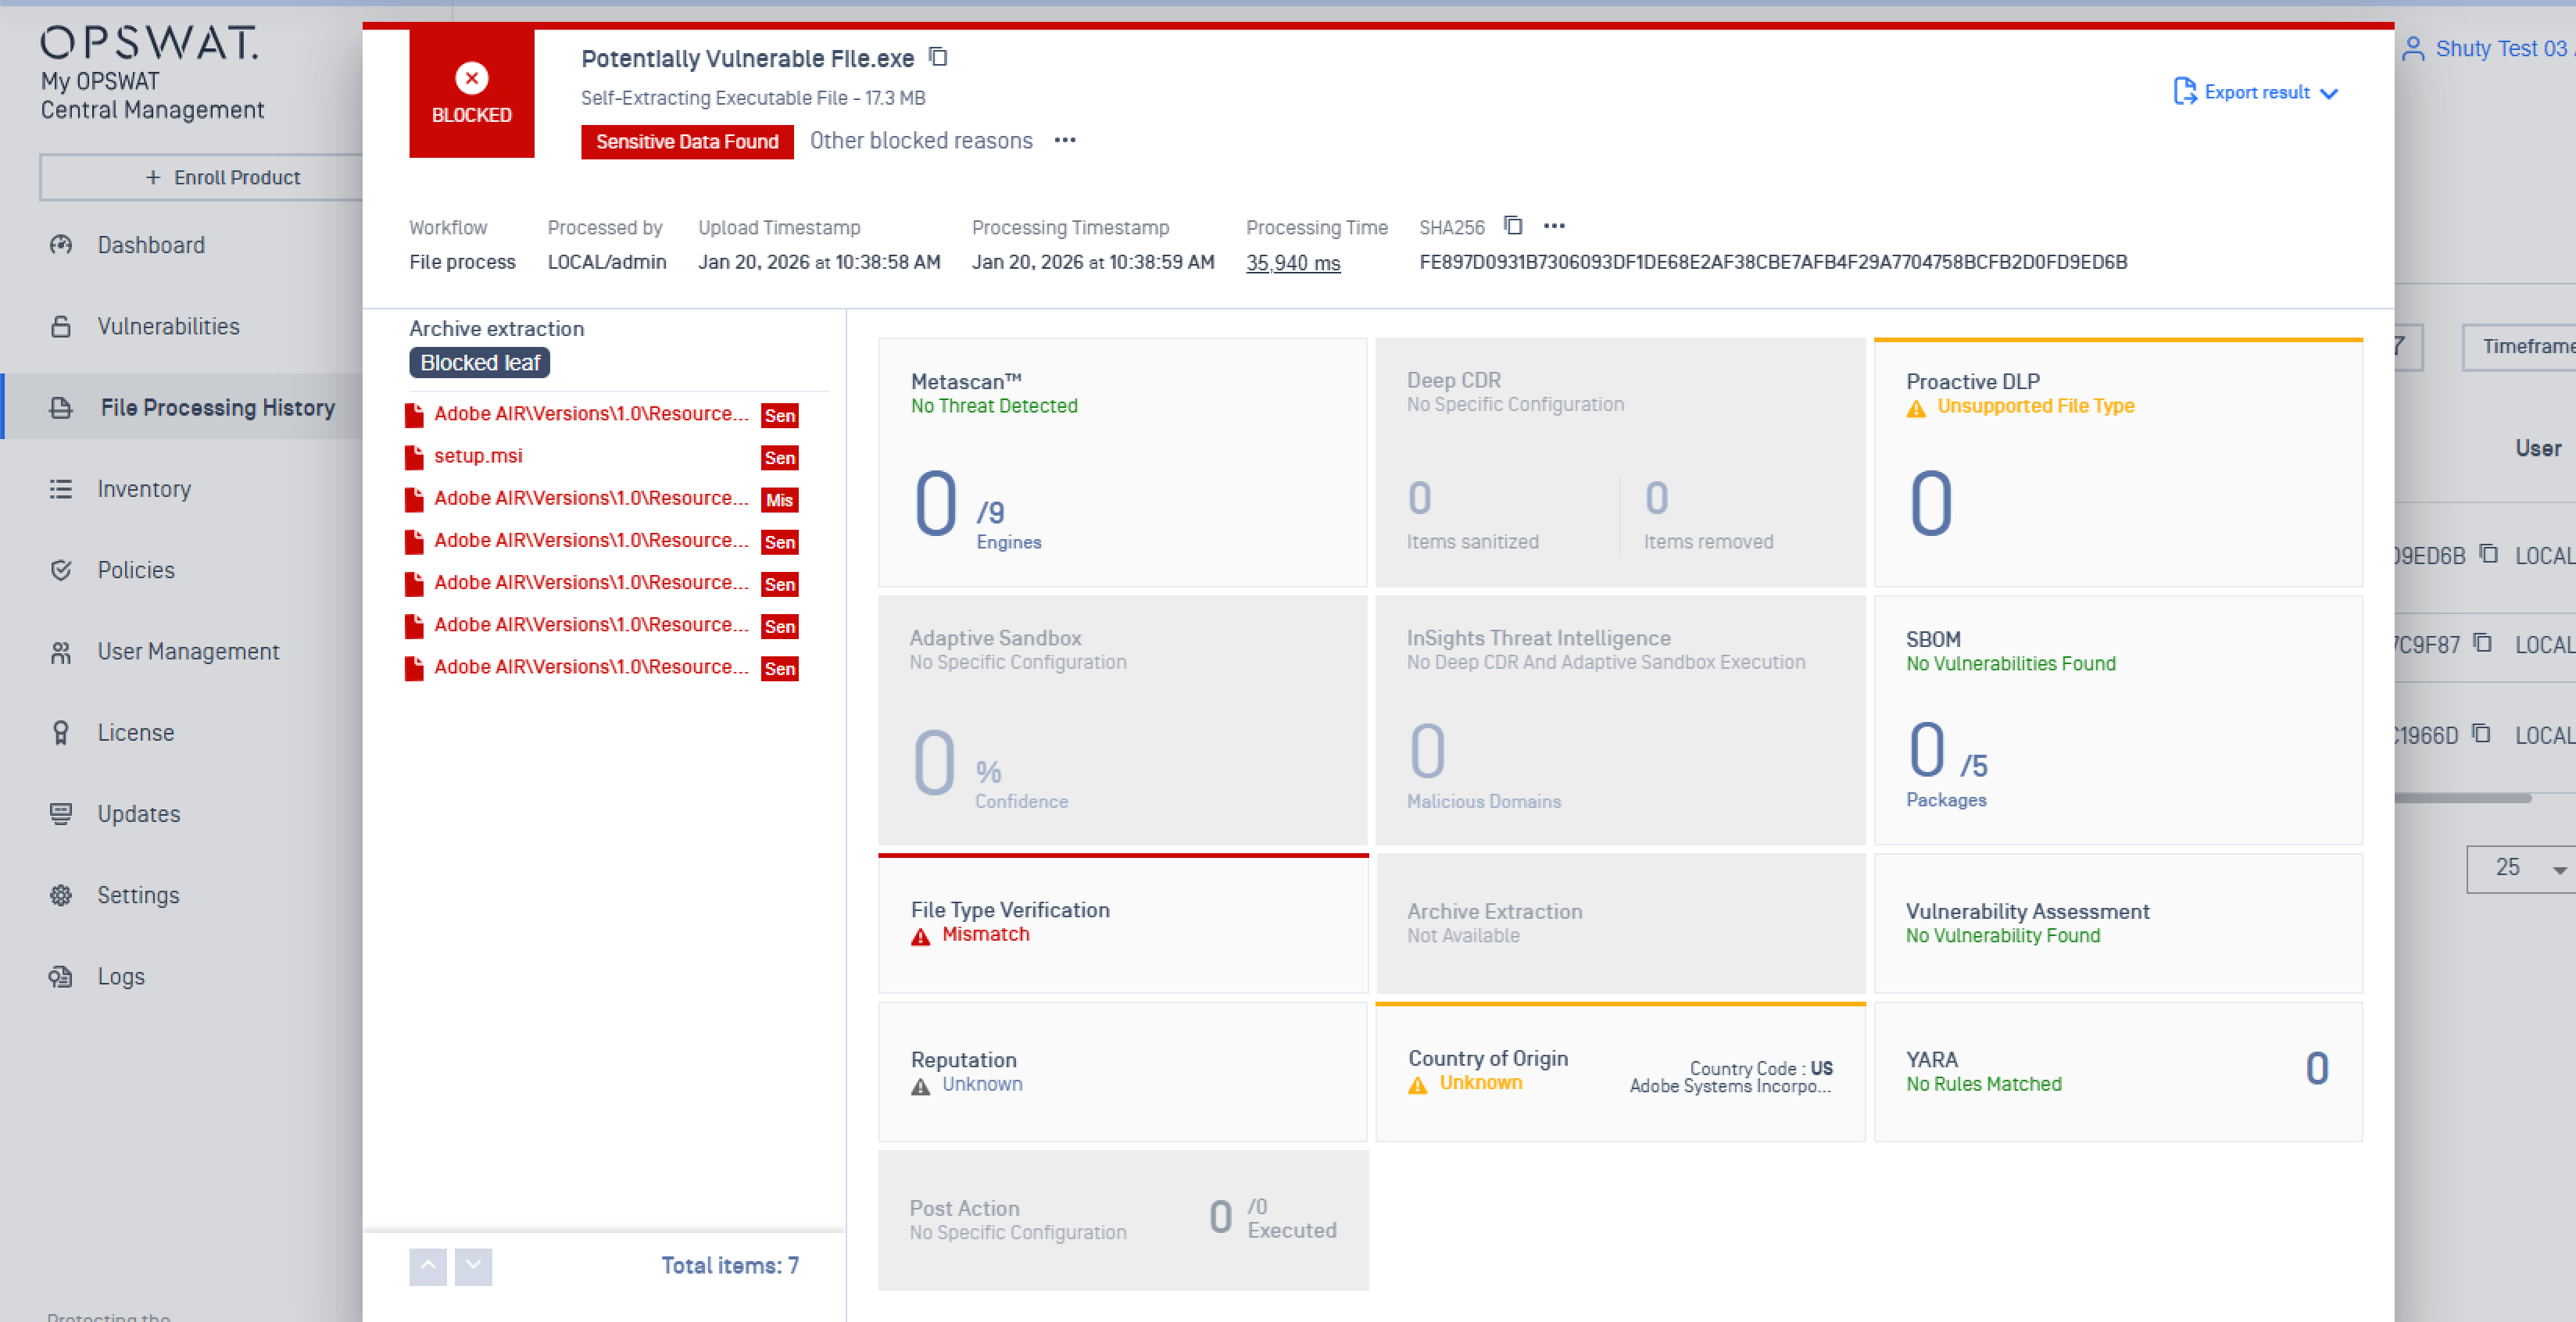Toggle the Blocked leaf filter chip
Viewport: 2576px width, 1322px height.
tap(479, 363)
